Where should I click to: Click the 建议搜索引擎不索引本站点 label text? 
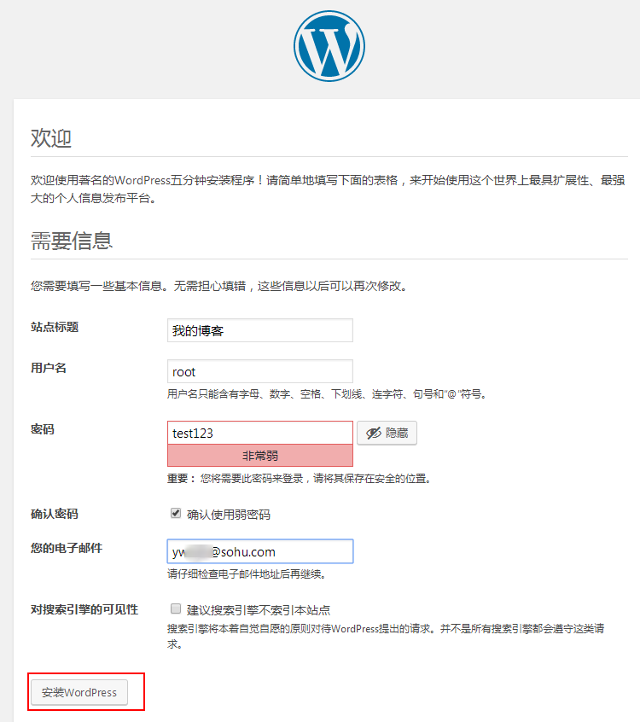(259, 610)
